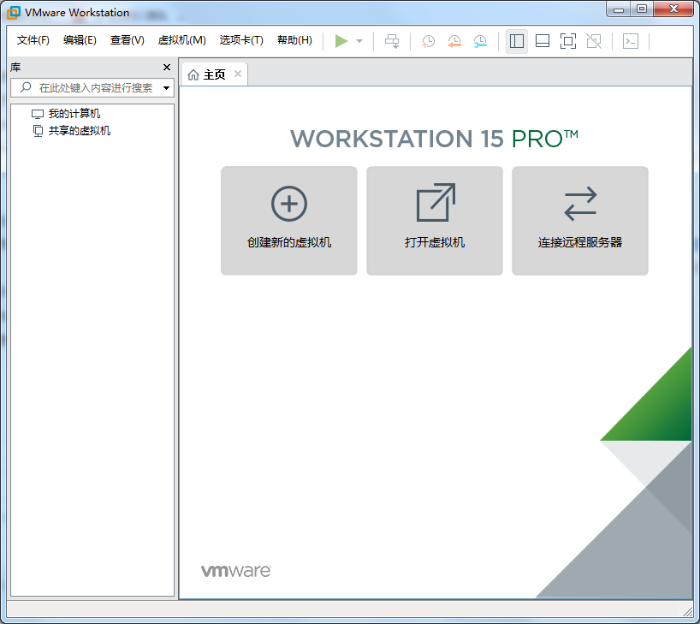Close the 库 library panel
The width and height of the screenshot is (700, 624).
tap(167, 67)
